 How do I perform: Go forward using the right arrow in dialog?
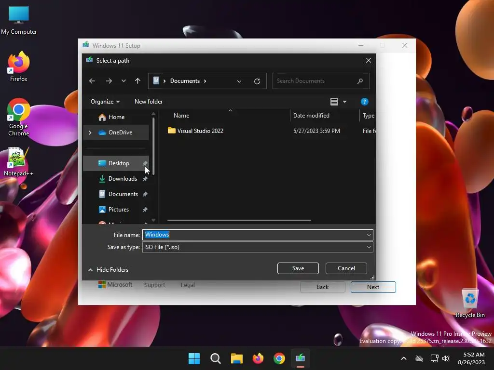pyautogui.click(x=109, y=81)
